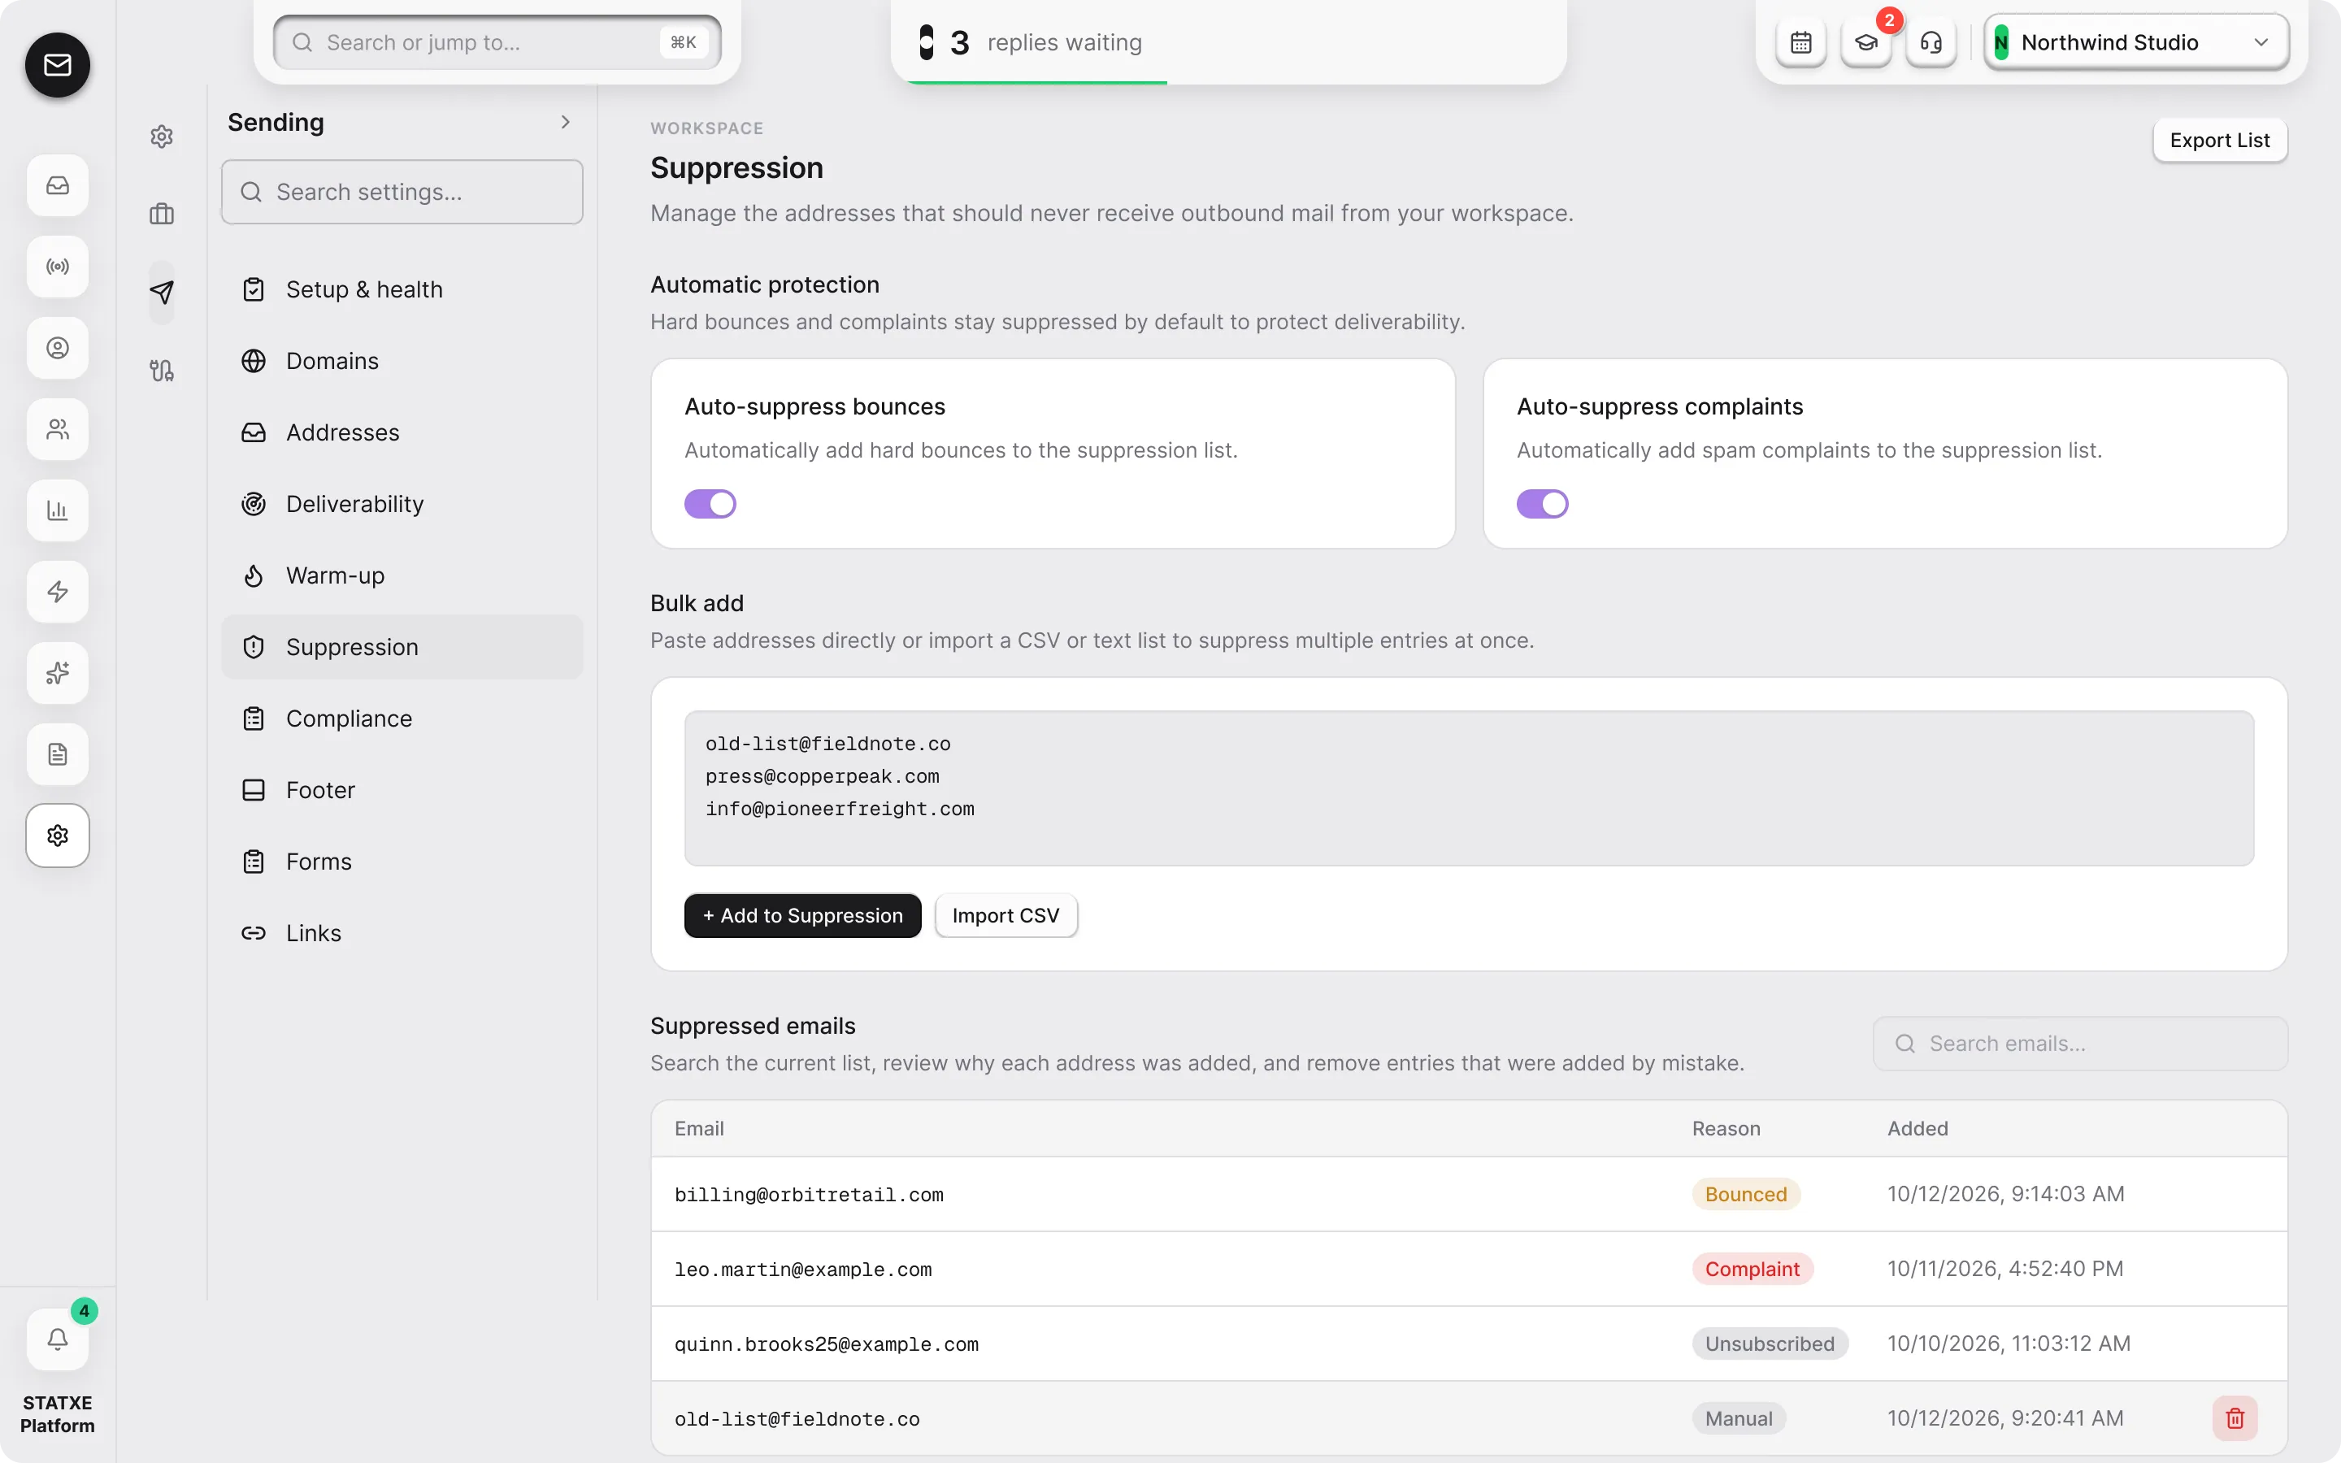The image size is (2341, 1463).
Task: Open the graduation cap learning icon
Action: [1866, 42]
